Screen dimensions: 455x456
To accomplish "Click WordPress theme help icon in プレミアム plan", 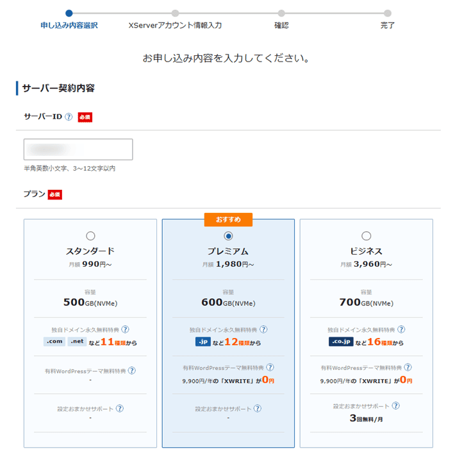I will pyautogui.click(x=270, y=367).
